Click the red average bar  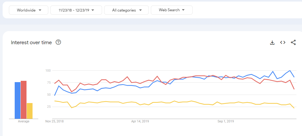click(24, 100)
